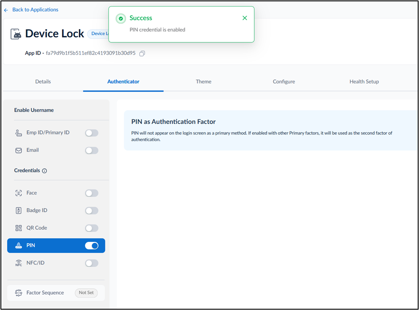Click the Factor Sequence sliders icon
The image size is (419, 310).
tap(19, 293)
